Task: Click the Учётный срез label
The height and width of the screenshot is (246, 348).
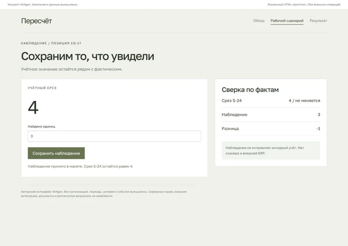Action: pyautogui.click(x=42, y=88)
